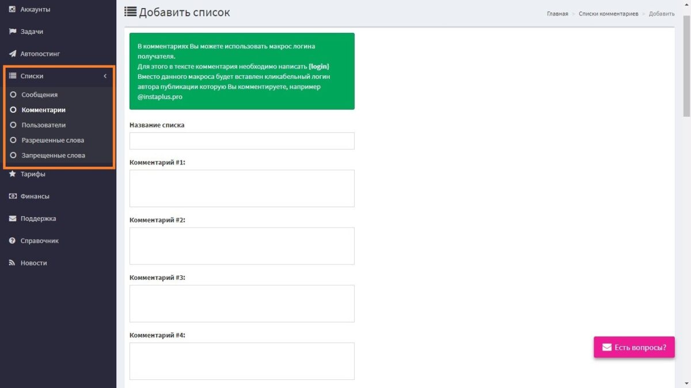Click the Название списка label
This screenshot has height=388, width=691.
pos(157,125)
